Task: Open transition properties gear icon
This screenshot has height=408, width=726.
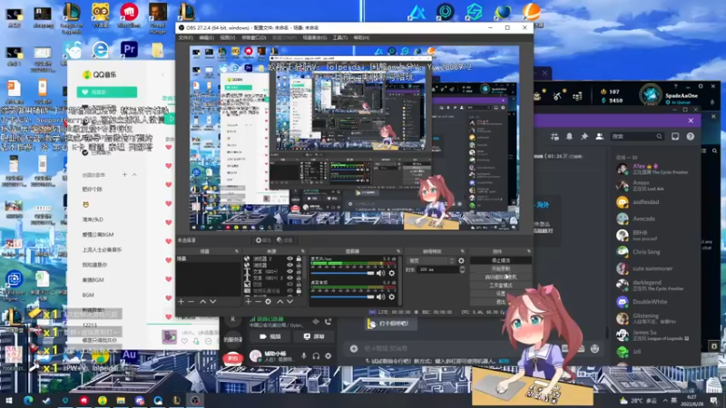Action: coord(461,261)
